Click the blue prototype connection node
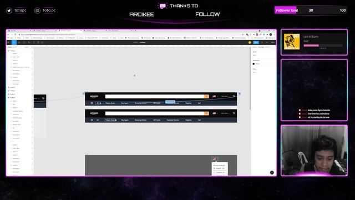Screen dimensions: 355x200 click(x=239, y=93)
